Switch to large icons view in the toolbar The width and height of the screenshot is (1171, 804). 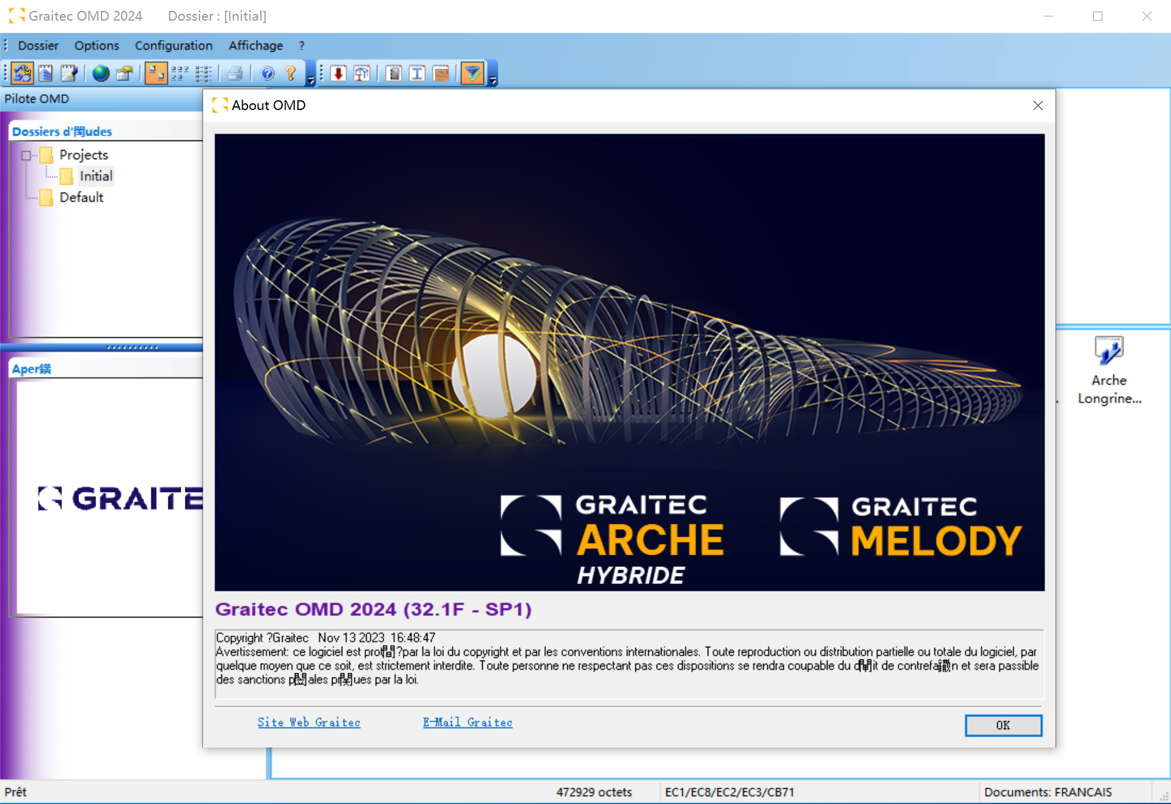(x=156, y=74)
